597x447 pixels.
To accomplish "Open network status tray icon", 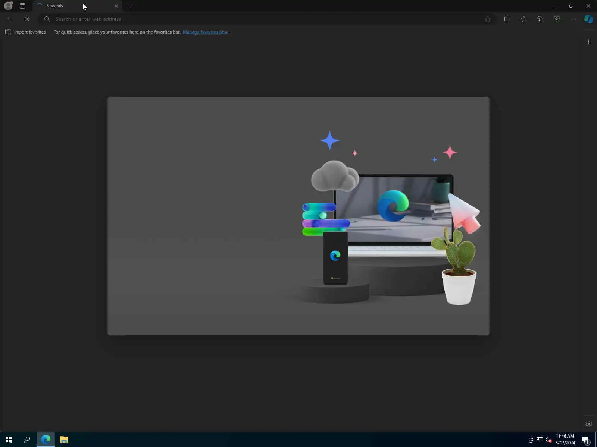I will coord(540,440).
